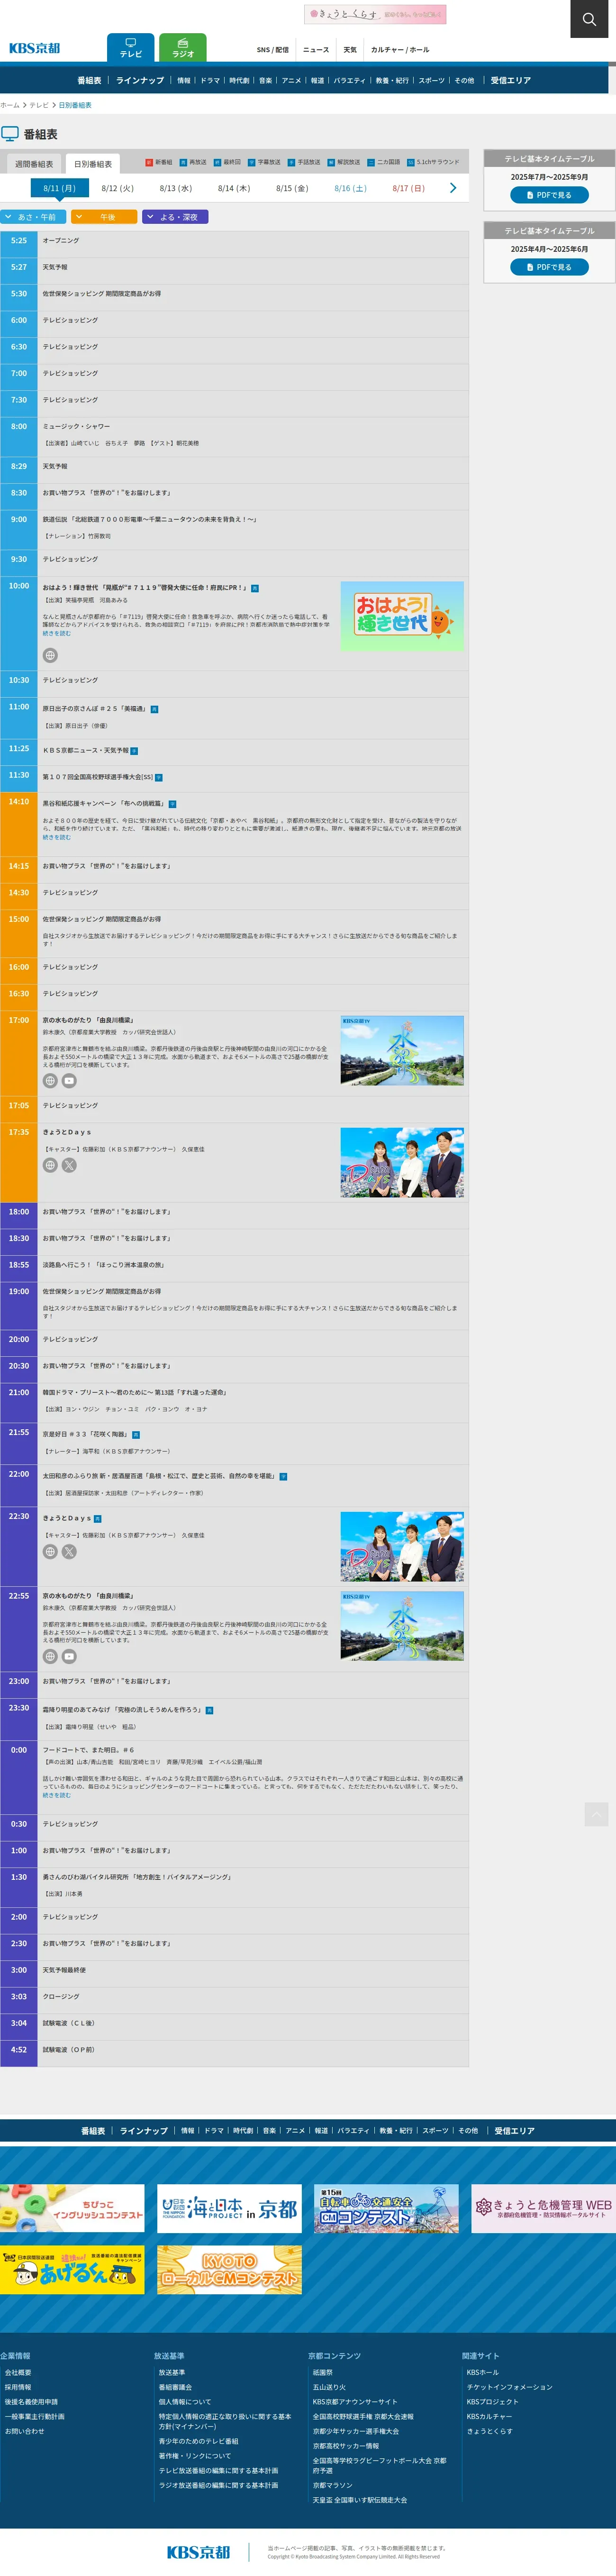
Task: Go to ホーム in the breadcrumb
Action: coord(10,105)
